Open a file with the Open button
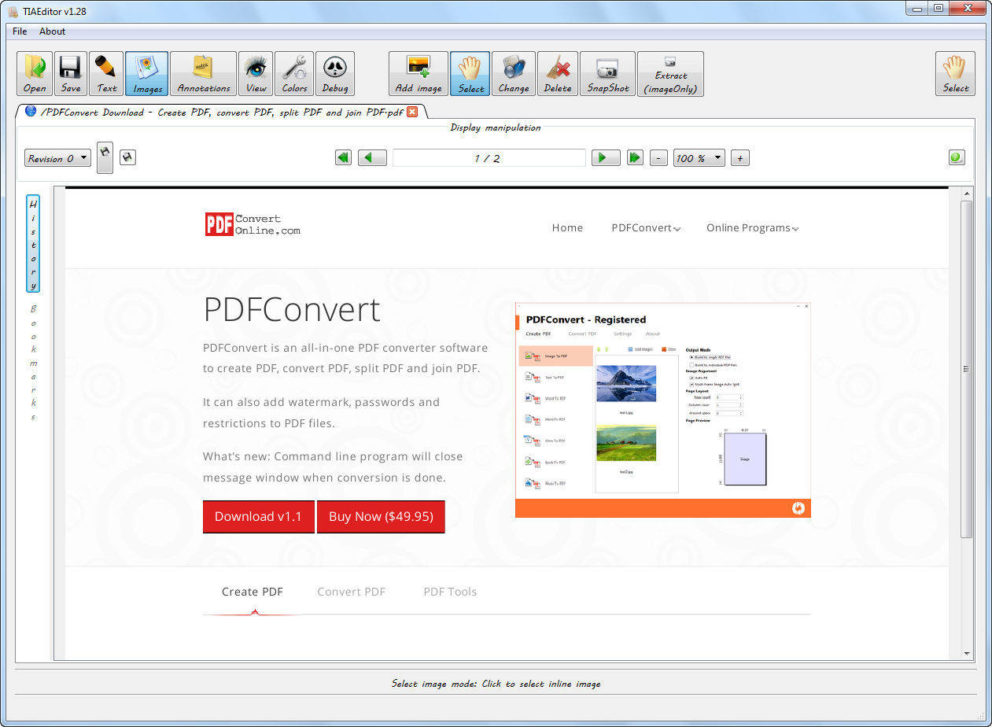Image resolution: width=992 pixels, height=727 pixels. [35, 74]
